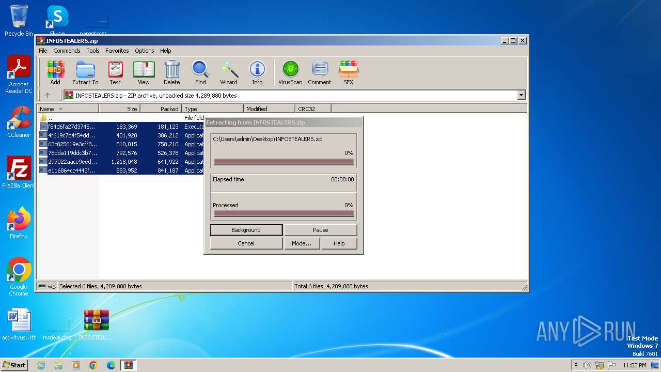Select the 63c825619e3cff8... file row
The height and width of the screenshot is (372, 661).
[x=121, y=144]
